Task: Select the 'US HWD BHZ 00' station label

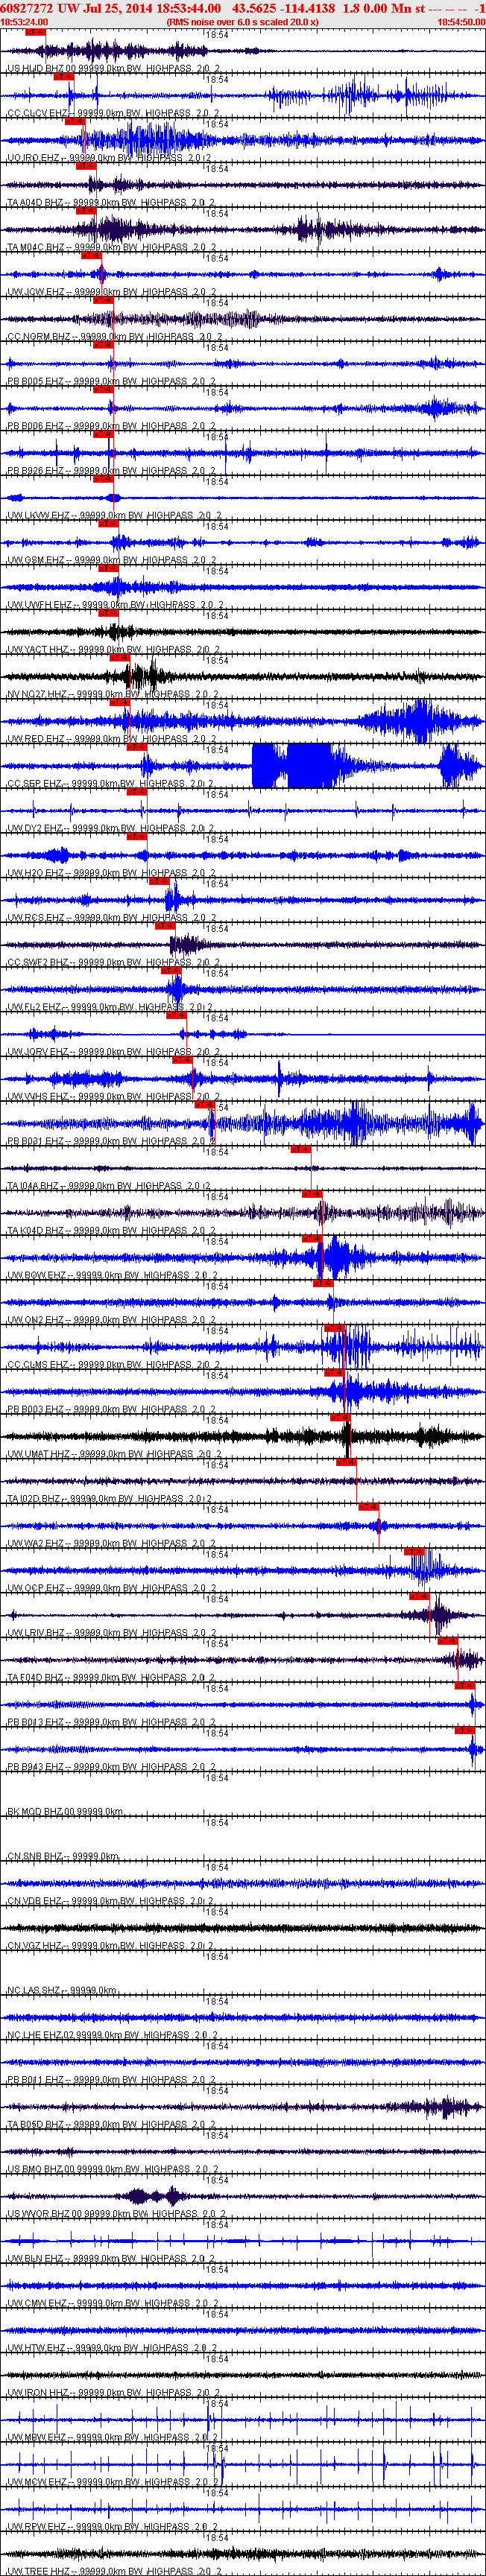Action: click(41, 69)
